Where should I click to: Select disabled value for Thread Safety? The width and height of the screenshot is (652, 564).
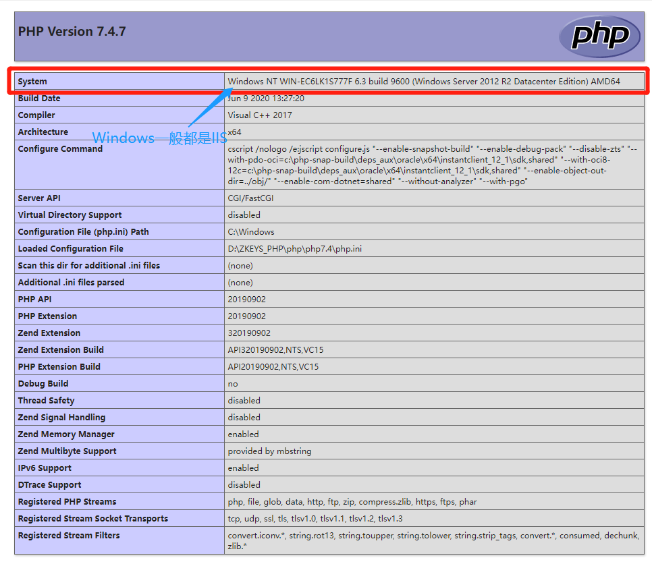tap(244, 401)
